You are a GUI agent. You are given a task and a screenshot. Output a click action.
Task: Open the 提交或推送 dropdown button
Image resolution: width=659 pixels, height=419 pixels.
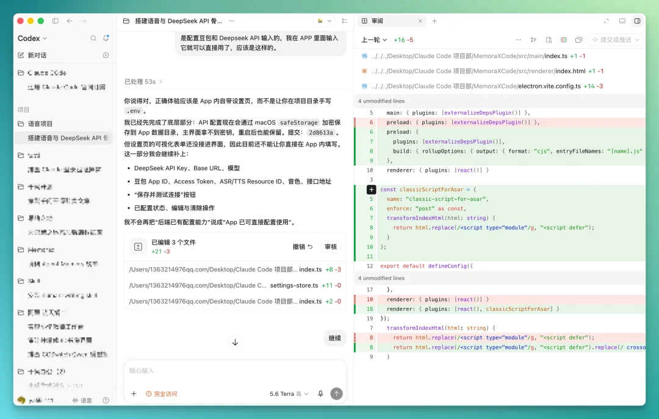[x=615, y=40]
